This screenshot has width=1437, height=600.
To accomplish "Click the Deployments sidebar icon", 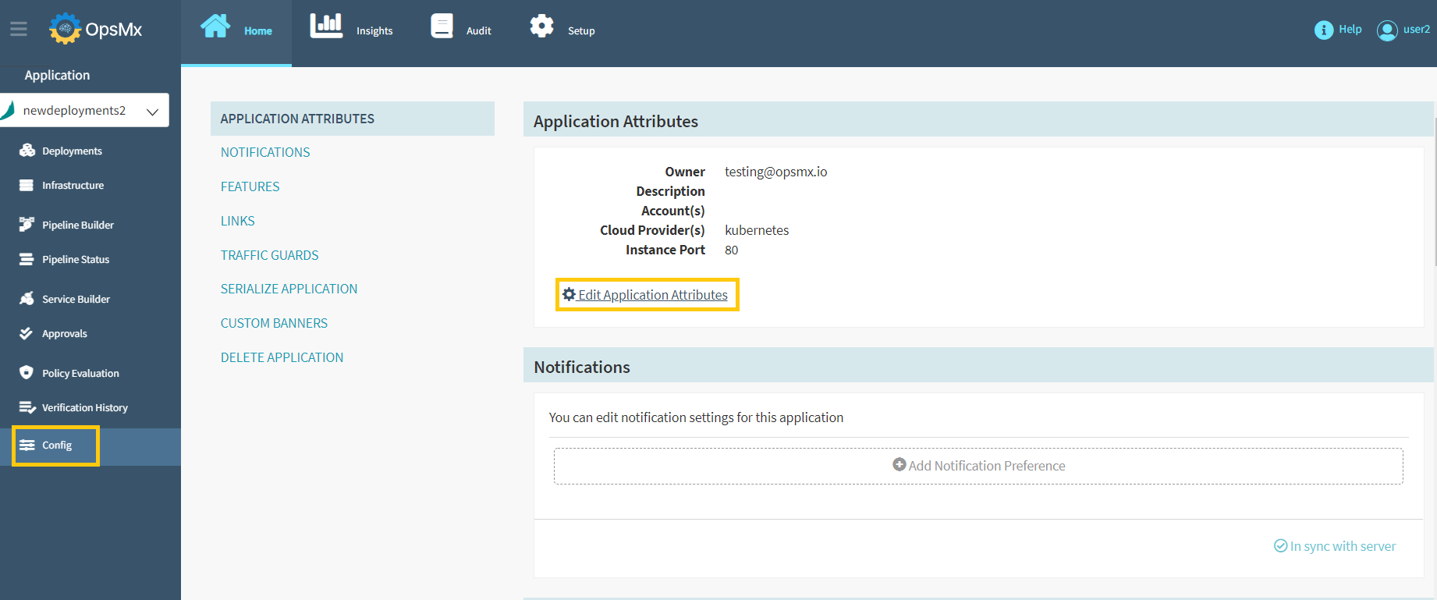I will pyautogui.click(x=27, y=151).
